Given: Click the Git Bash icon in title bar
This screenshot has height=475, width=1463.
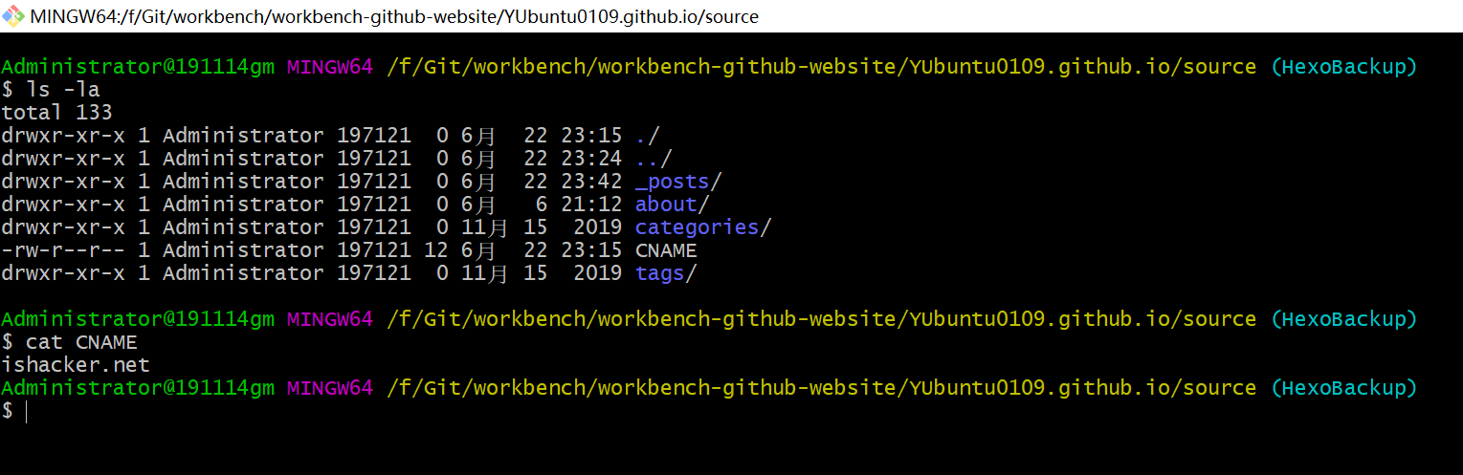Looking at the screenshot, I should point(13,16).
